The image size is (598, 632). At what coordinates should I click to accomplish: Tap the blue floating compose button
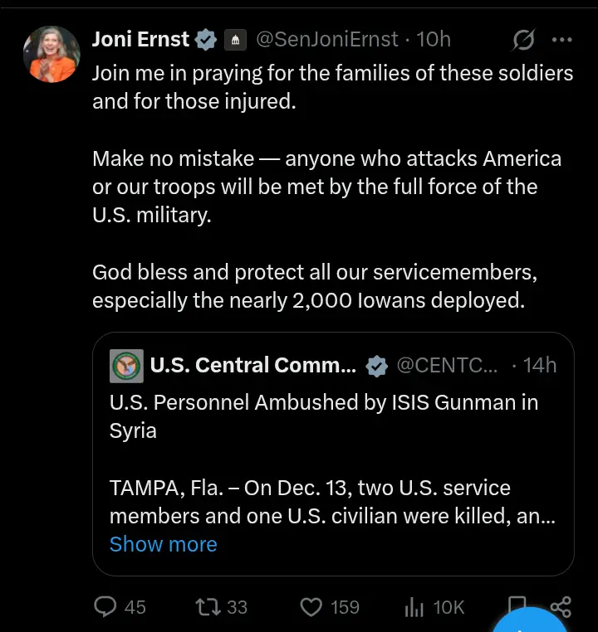click(x=532, y=624)
